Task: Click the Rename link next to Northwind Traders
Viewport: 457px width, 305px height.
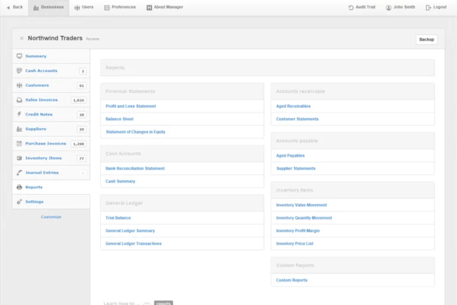Action: (x=93, y=39)
